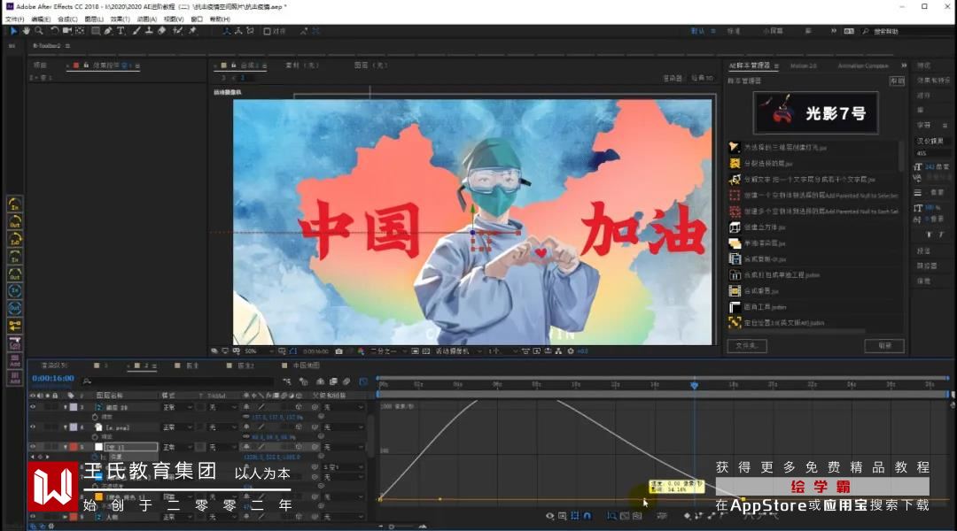The height and width of the screenshot is (531, 957).
Task: Select the Rectangle shape tool
Action: click(x=96, y=30)
